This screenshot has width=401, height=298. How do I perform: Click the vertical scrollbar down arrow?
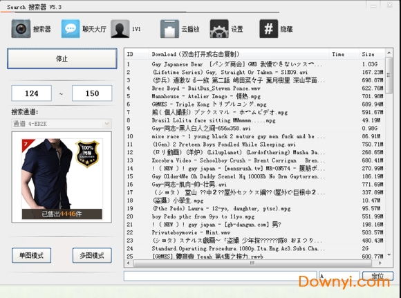coord(389,254)
